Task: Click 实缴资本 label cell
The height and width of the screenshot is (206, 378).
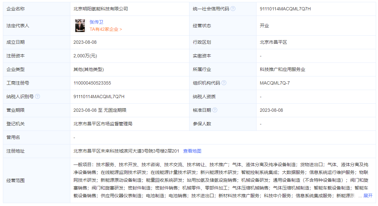Action: click(223, 56)
